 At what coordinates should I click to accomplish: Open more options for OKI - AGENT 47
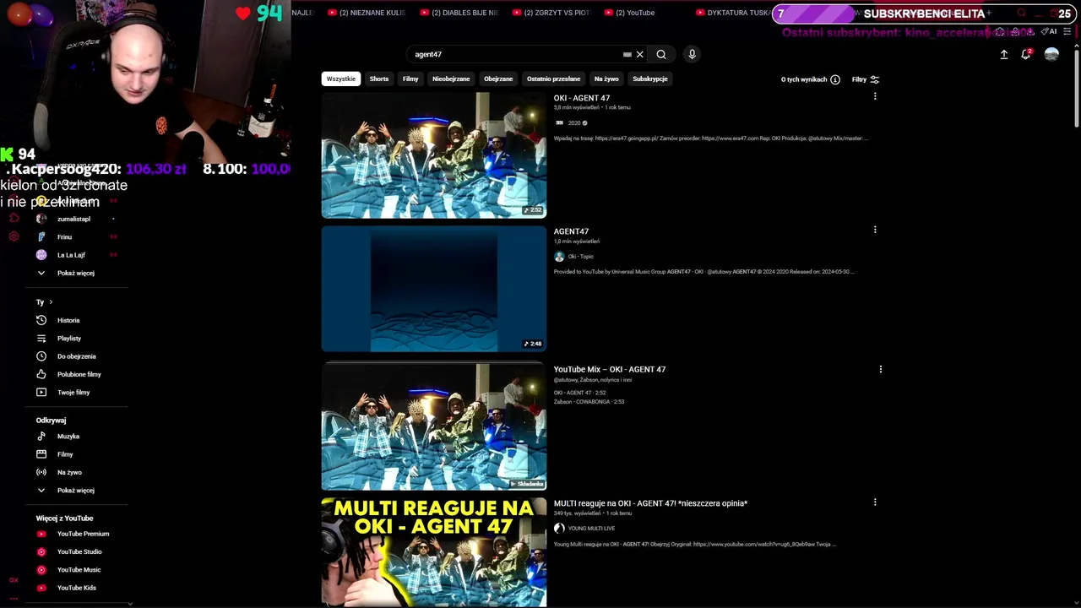point(875,96)
